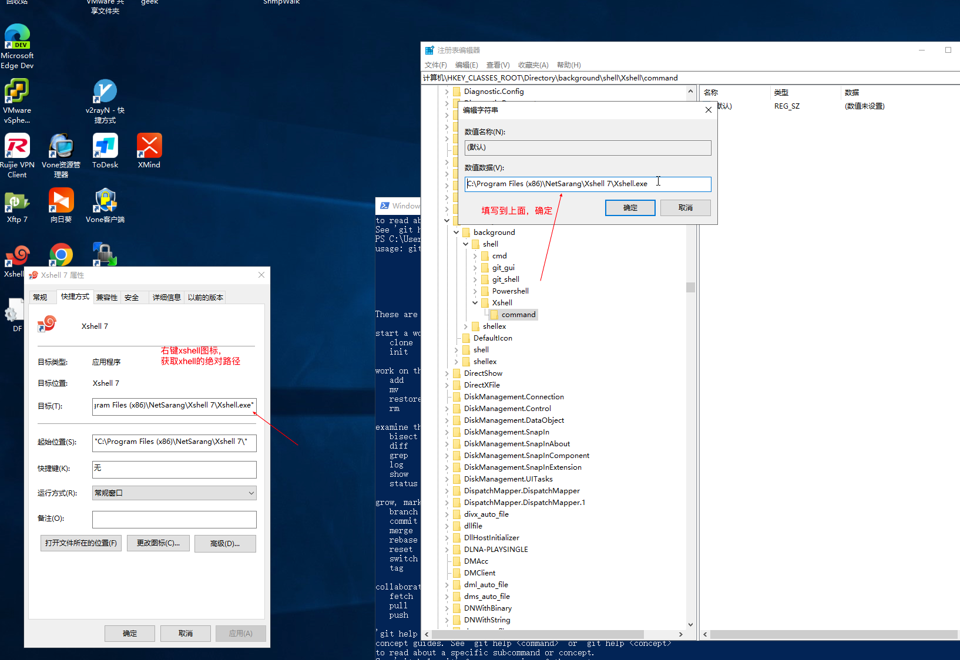Click the folder icon beside cmd key
This screenshot has height=660, width=960.
tap(485, 256)
